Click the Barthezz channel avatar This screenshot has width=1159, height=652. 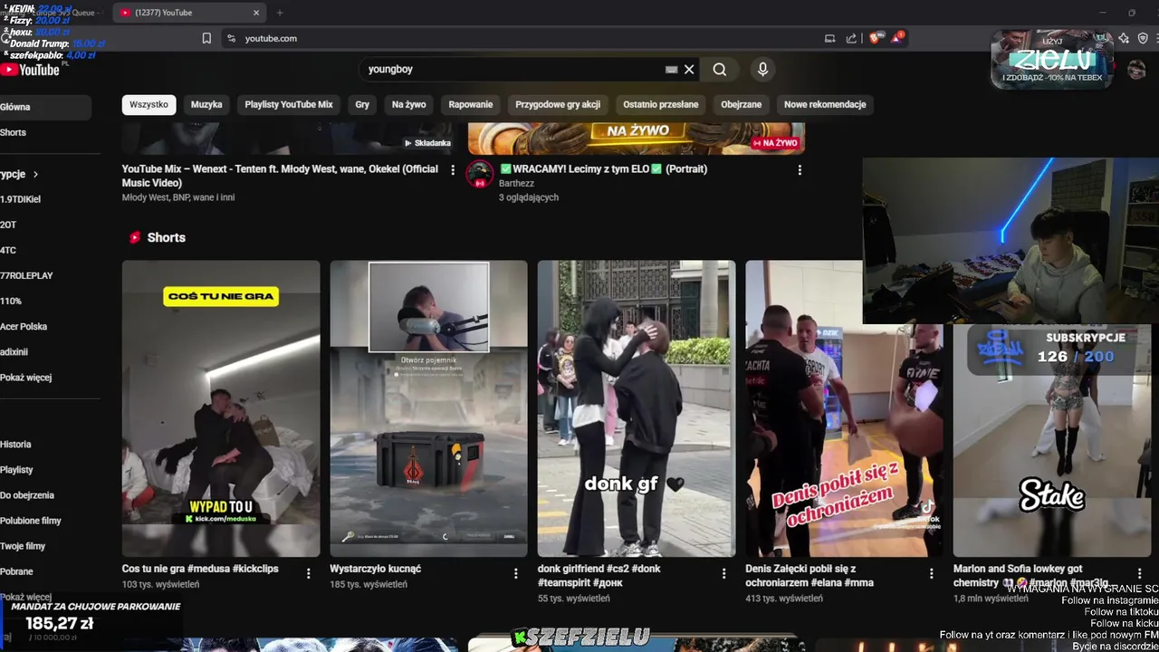pyautogui.click(x=480, y=174)
